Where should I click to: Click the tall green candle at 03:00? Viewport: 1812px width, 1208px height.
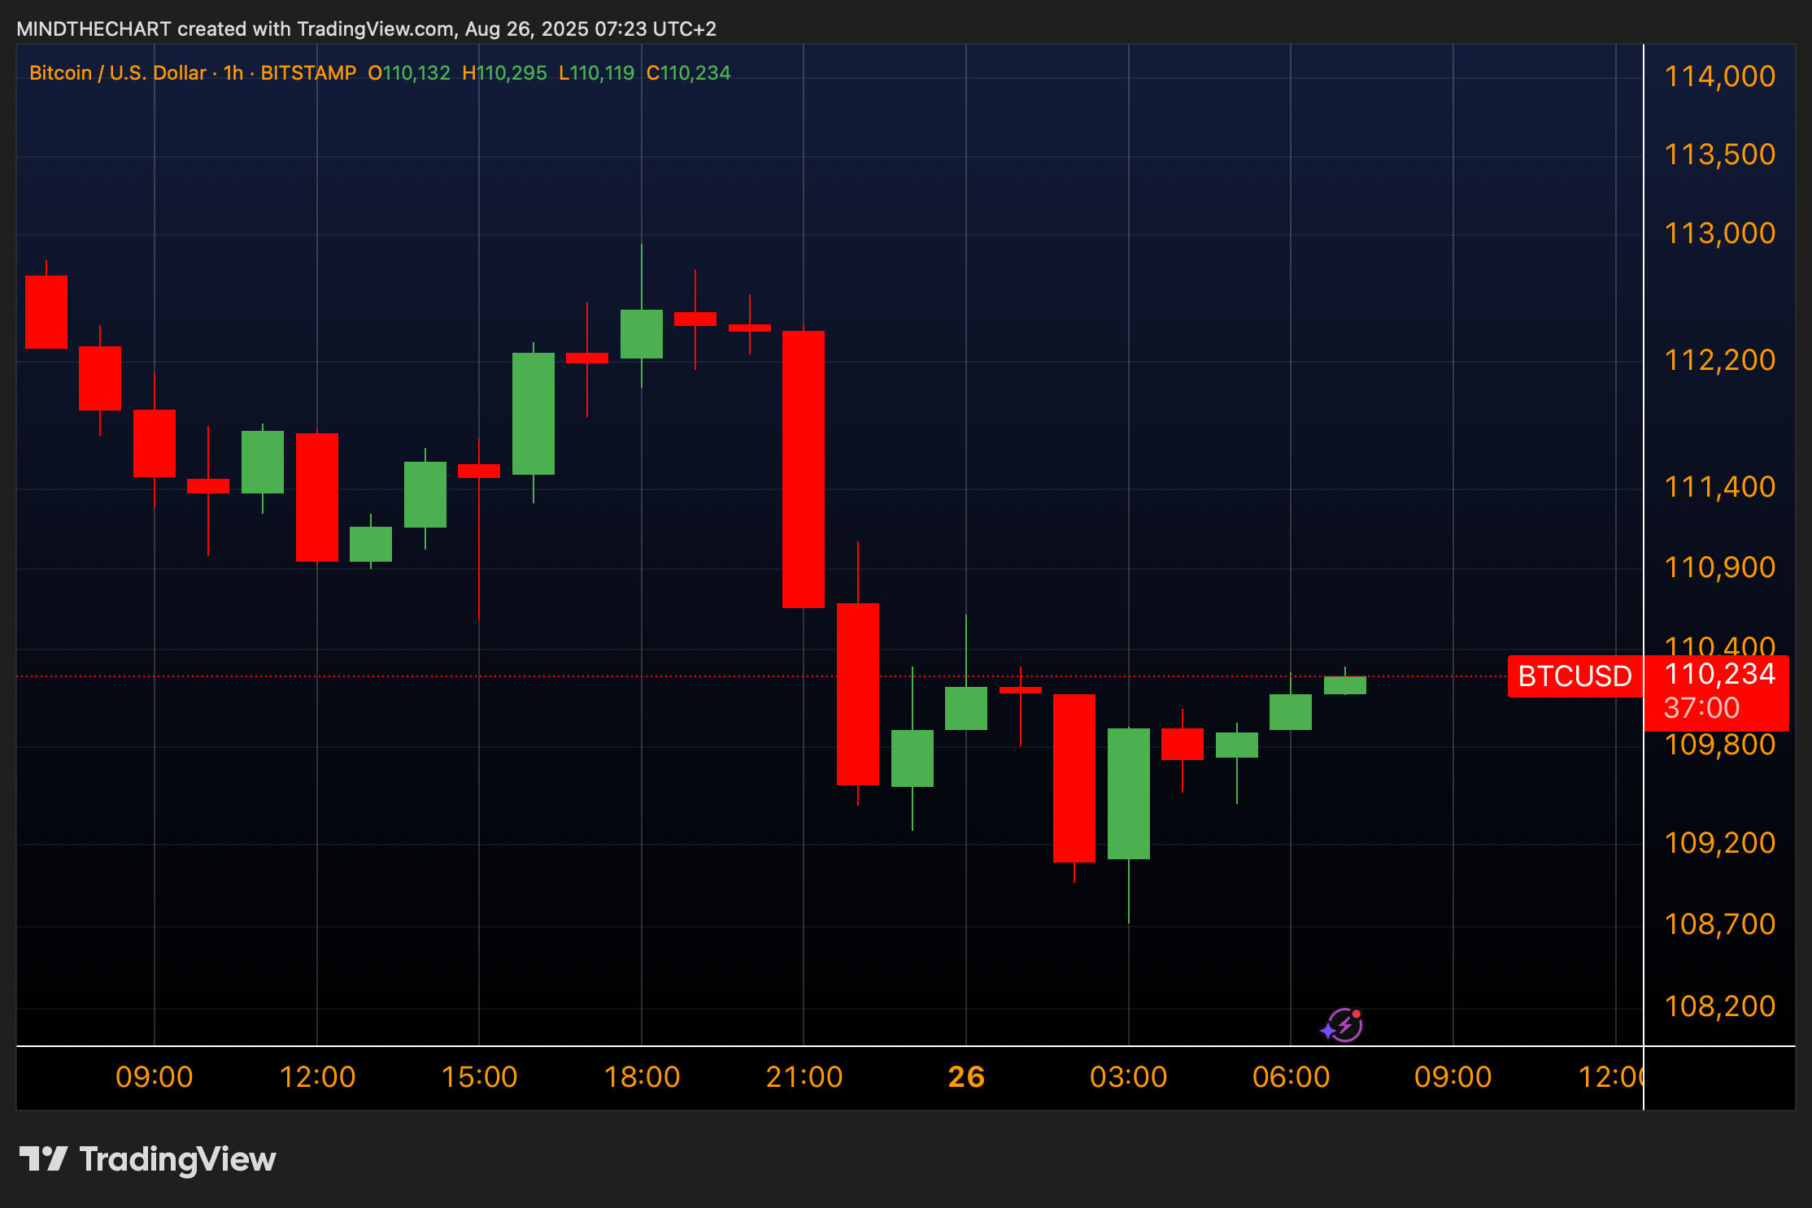1129,793
